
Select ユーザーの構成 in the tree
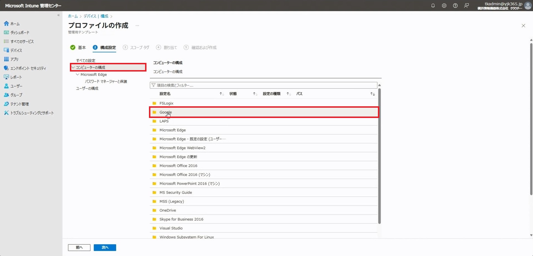87,88
